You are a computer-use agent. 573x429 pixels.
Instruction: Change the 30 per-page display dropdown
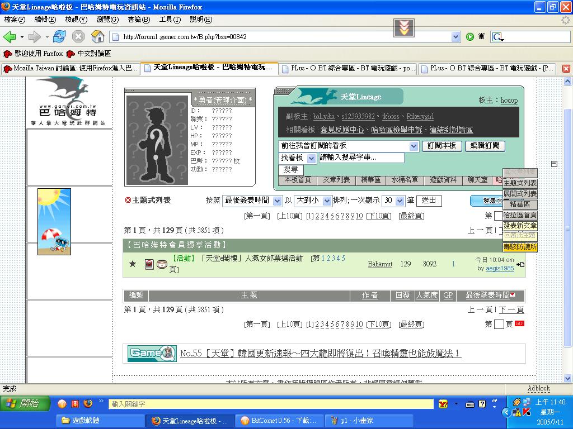coord(400,201)
